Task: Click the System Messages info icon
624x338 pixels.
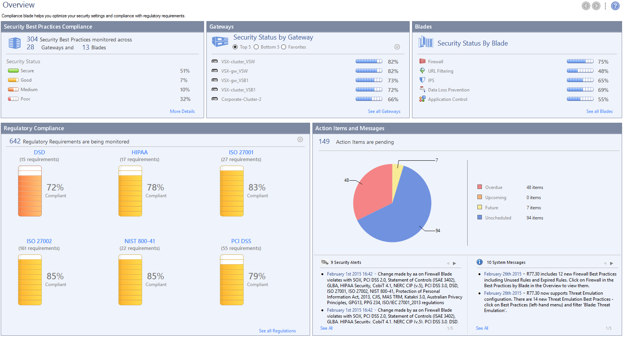Action: pyautogui.click(x=480, y=262)
